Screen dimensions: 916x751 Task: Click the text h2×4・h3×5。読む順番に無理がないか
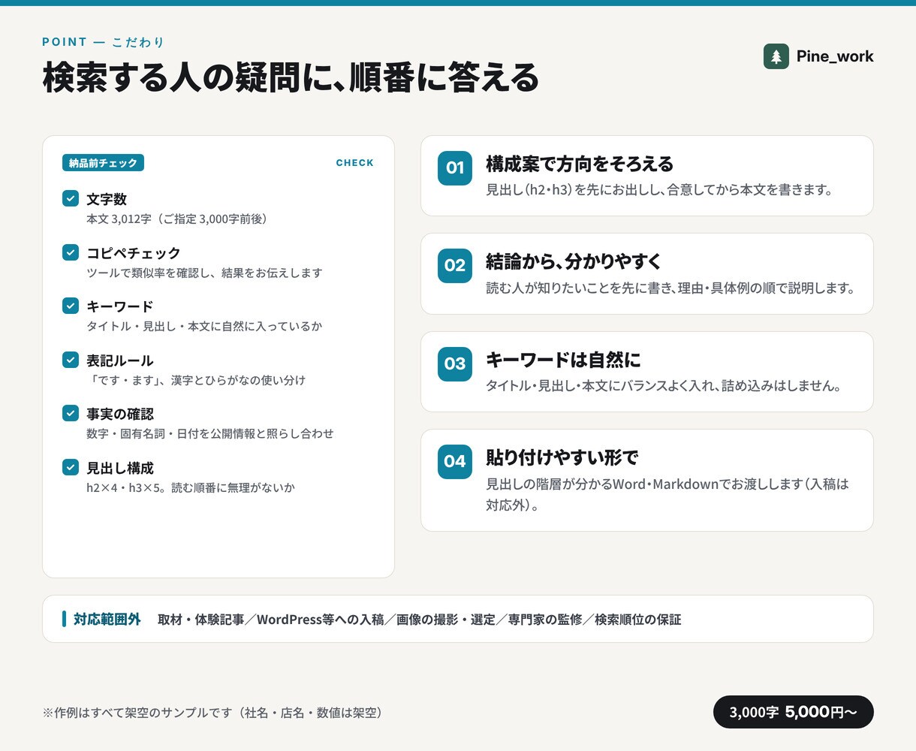(x=191, y=487)
